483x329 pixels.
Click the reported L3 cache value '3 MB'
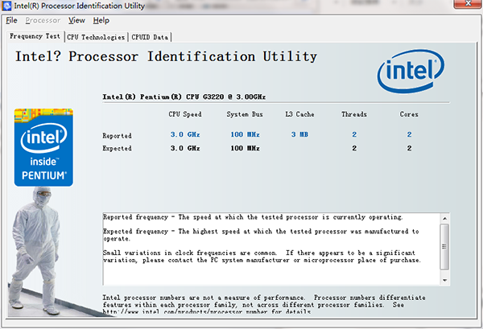click(299, 134)
